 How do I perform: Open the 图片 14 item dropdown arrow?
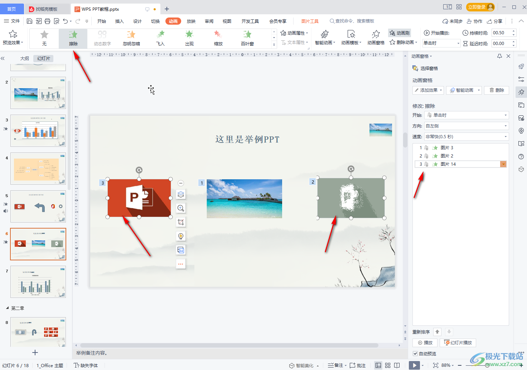[503, 164]
